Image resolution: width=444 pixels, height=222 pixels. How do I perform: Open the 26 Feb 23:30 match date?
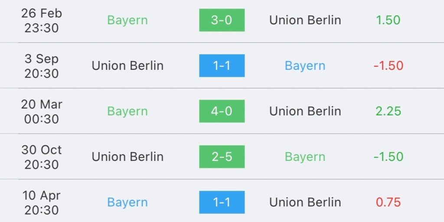42,21
